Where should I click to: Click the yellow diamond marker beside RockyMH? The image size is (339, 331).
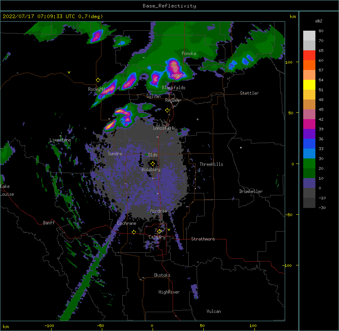pos(98,80)
